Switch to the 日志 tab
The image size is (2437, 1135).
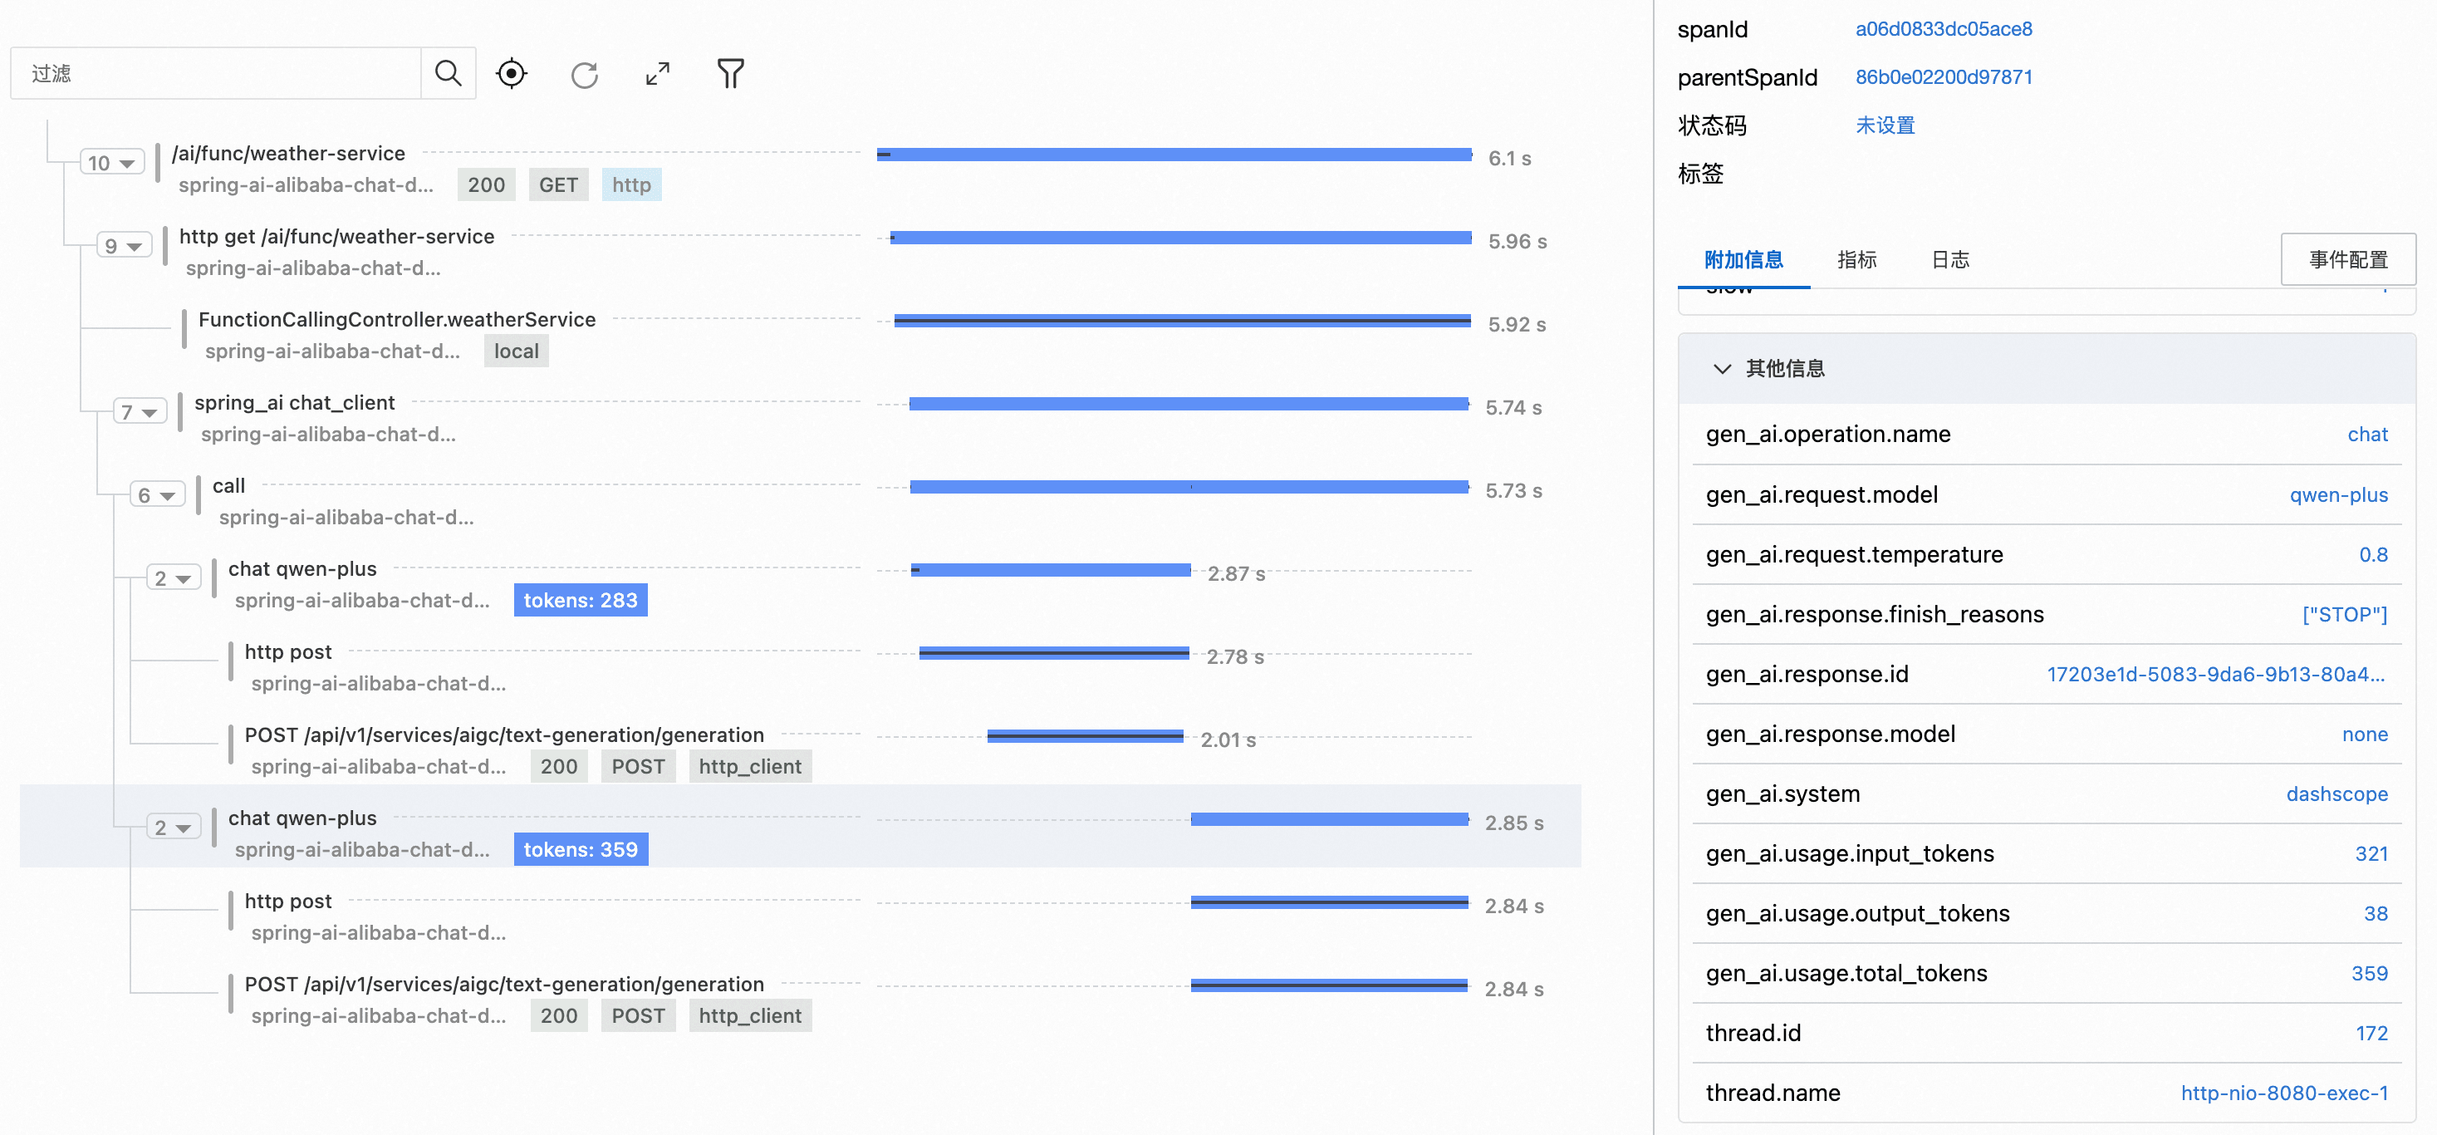click(1949, 259)
